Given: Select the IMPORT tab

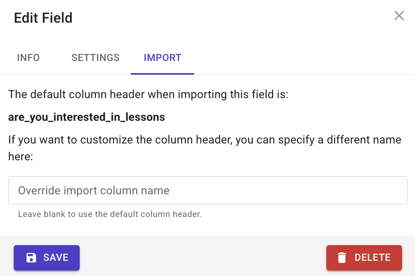Looking at the screenshot, I should [163, 57].
